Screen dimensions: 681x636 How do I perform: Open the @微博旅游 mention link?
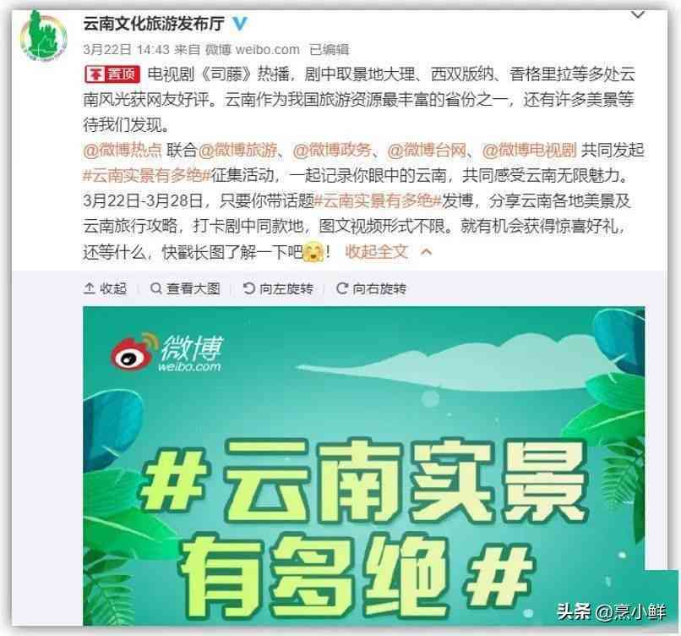click(x=237, y=151)
